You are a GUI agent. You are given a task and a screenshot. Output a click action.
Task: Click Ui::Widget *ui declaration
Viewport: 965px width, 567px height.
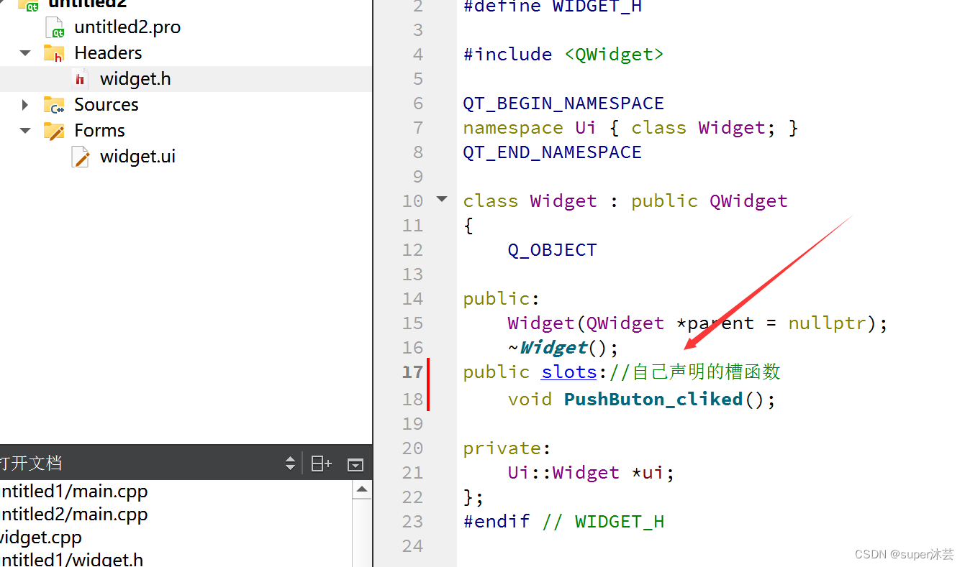591,473
